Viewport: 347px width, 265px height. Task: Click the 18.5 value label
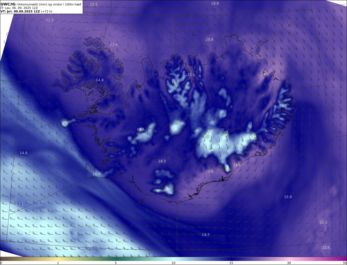pyautogui.click(x=162, y=161)
